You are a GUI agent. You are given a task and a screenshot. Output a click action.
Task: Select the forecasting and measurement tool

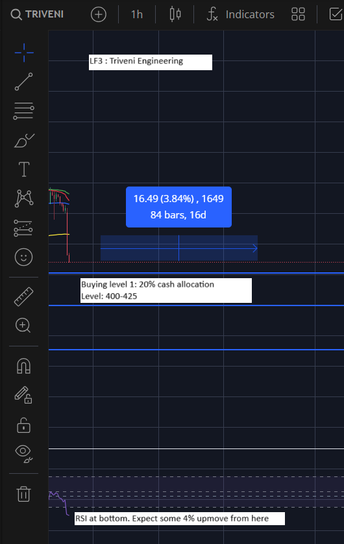coord(23,228)
